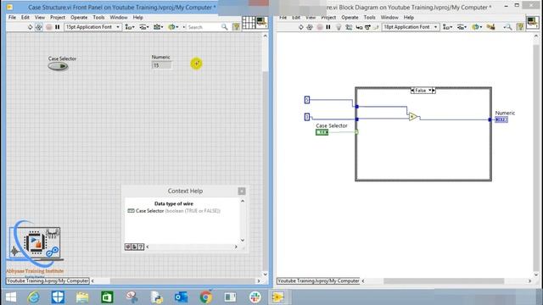Click Step Over on Block Diagram toolbar
Screen dimensions: 543x305
pos(367,27)
